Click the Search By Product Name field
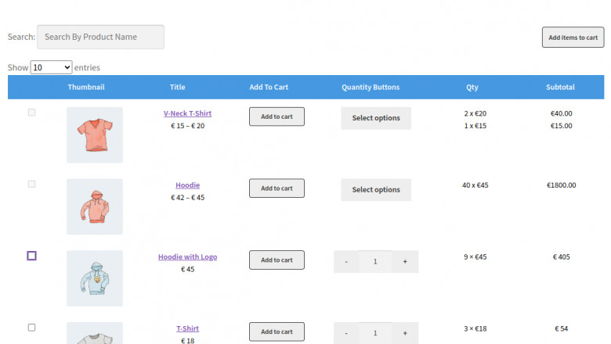 point(100,37)
